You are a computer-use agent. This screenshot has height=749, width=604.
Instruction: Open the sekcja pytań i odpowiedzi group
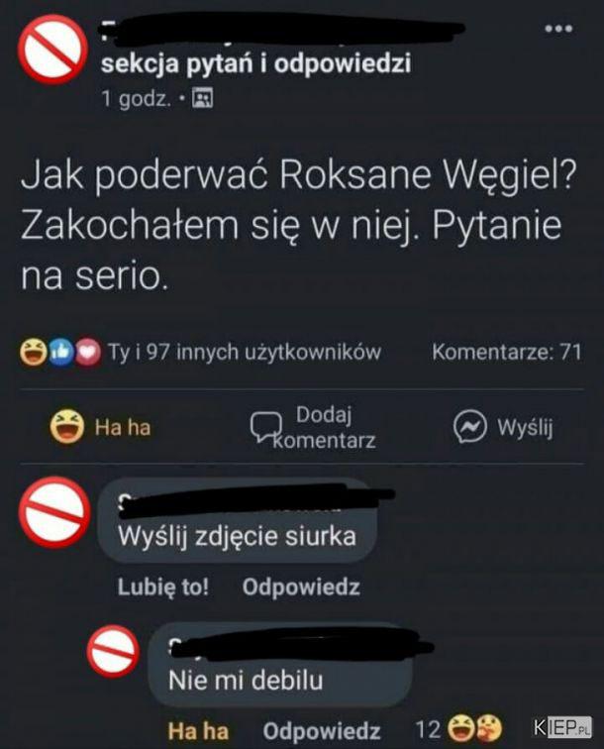click(255, 64)
